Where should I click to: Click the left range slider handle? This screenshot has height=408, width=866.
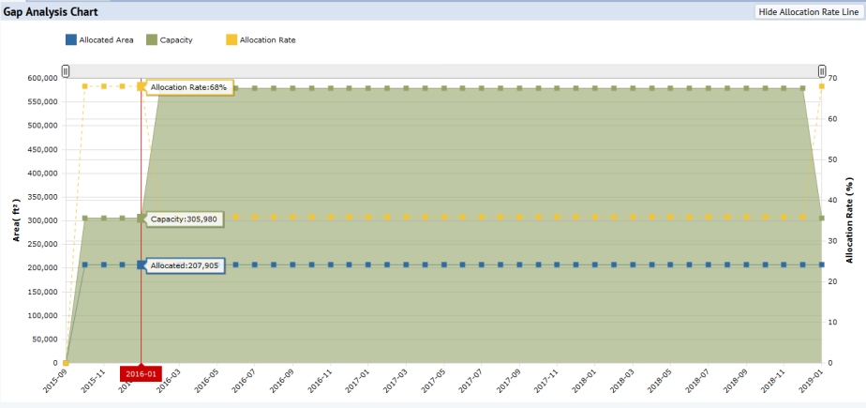click(x=66, y=70)
